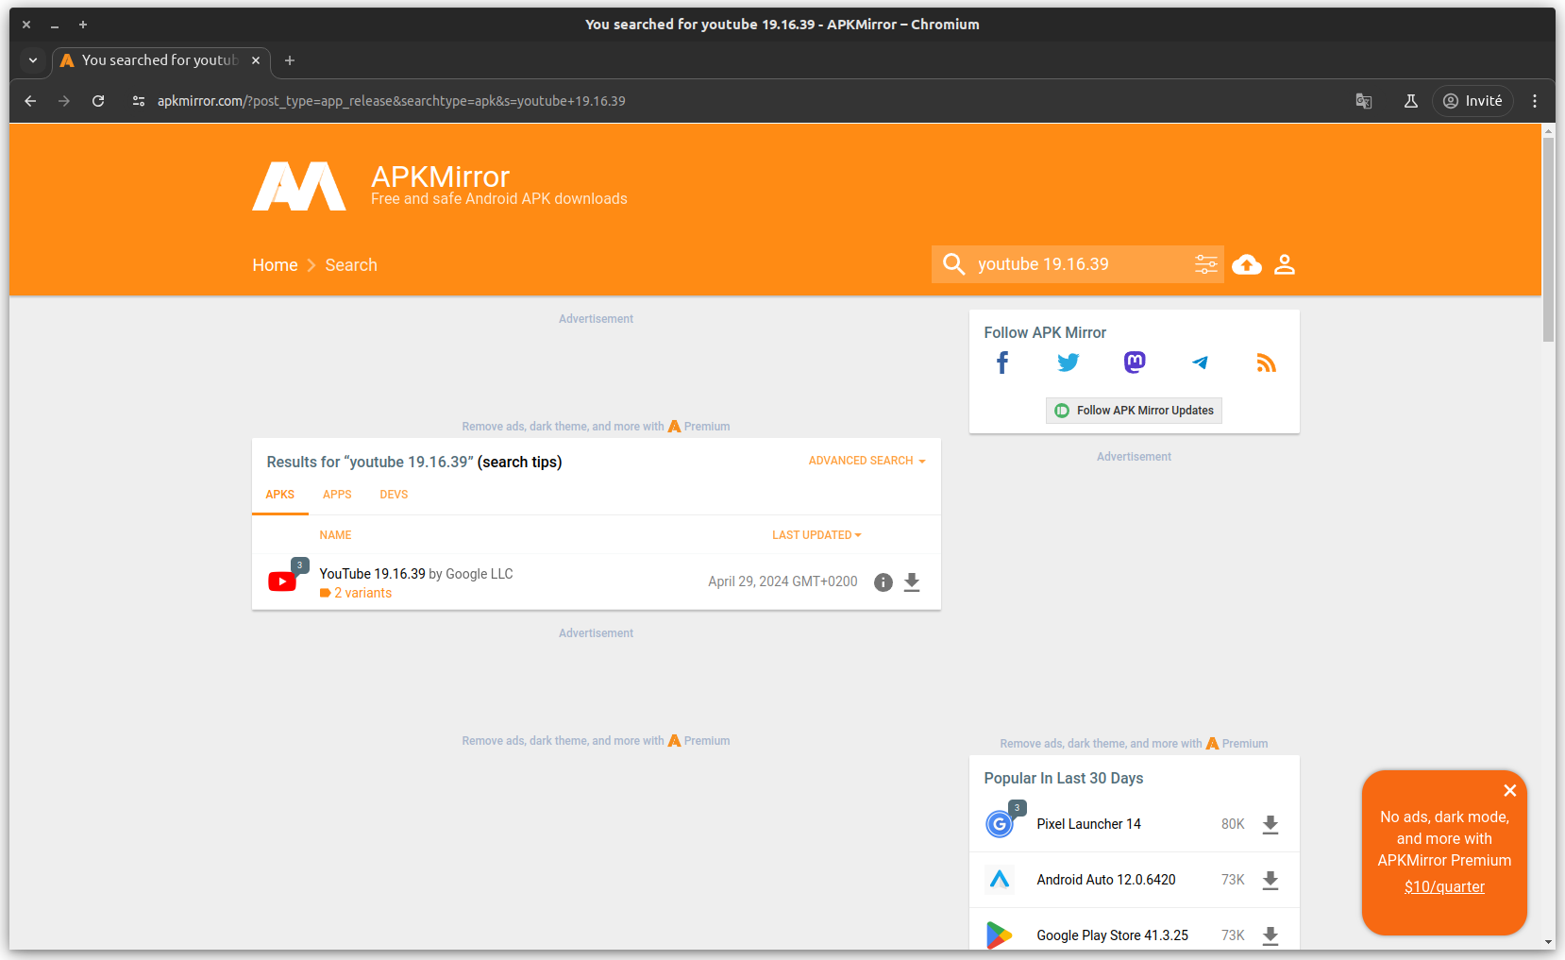View site information icon in address bar
This screenshot has height=960, width=1565.
point(139,101)
